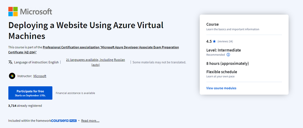
Task: Click the course title heading
Action: 86,31
